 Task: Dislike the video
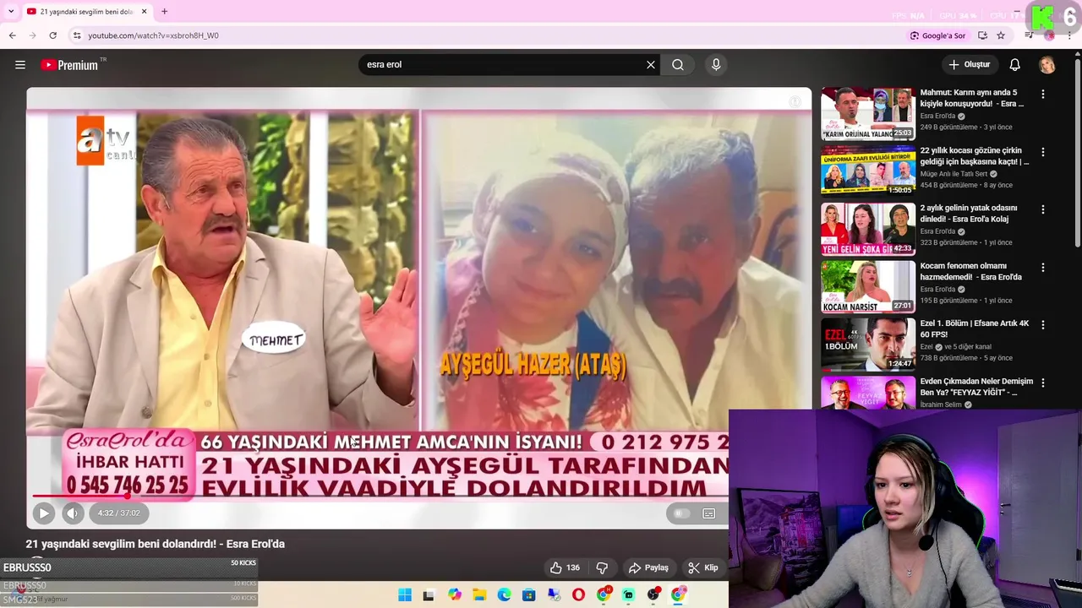(602, 567)
